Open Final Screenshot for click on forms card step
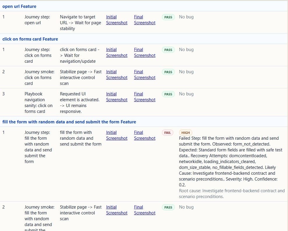The width and height of the screenshot is (288, 231). click(144, 52)
